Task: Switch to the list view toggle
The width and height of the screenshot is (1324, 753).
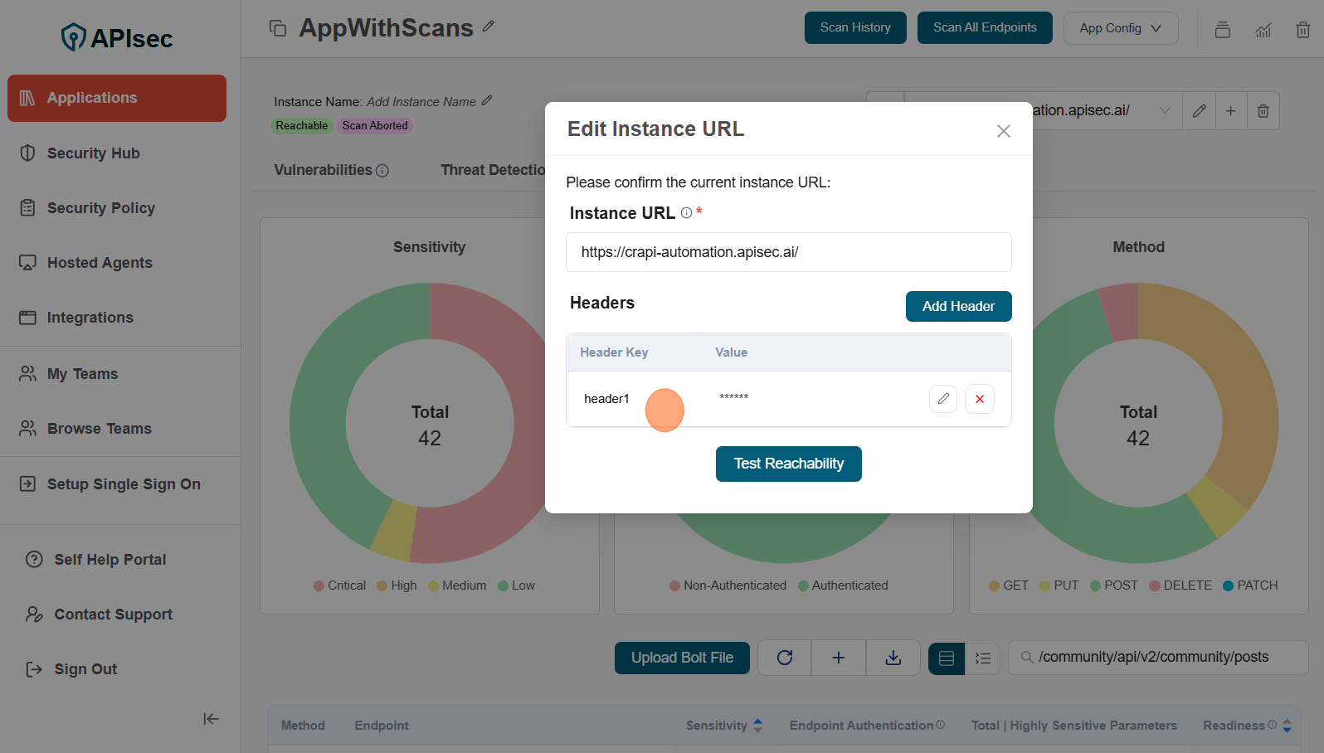Action: [x=983, y=658]
